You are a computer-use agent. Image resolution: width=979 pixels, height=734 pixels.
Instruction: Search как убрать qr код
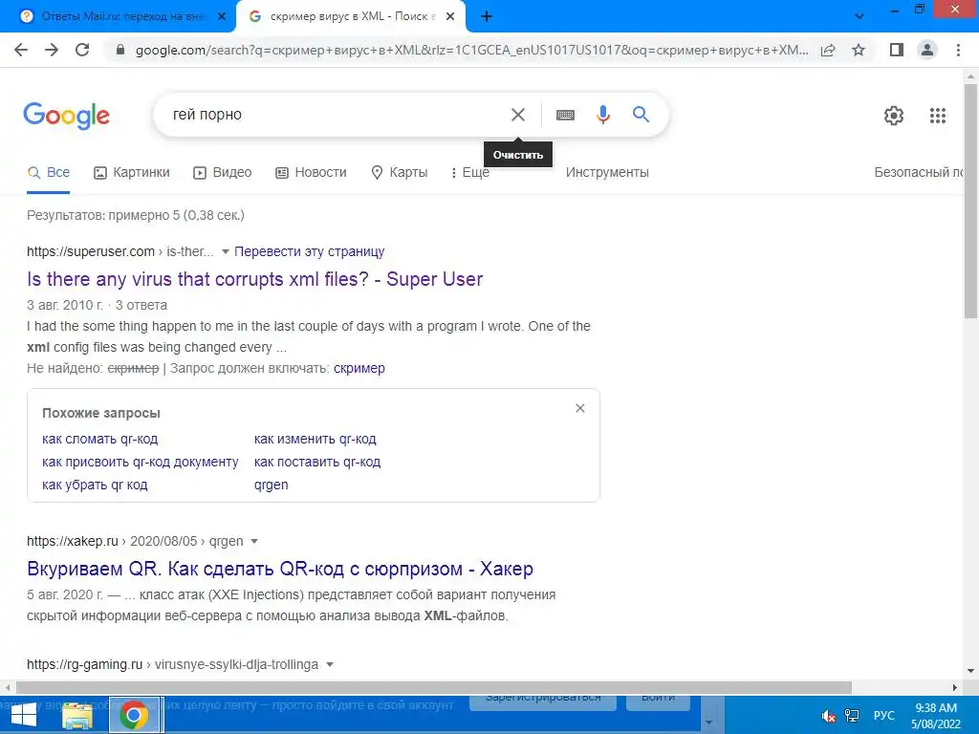pyautogui.click(x=95, y=485)
